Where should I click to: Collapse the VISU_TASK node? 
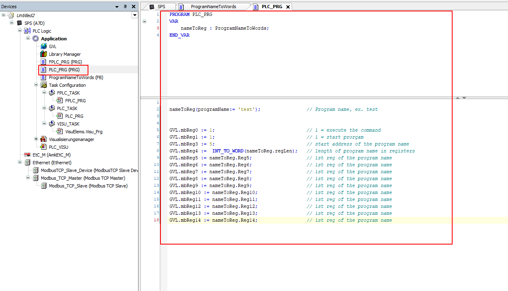click(45, 123)
